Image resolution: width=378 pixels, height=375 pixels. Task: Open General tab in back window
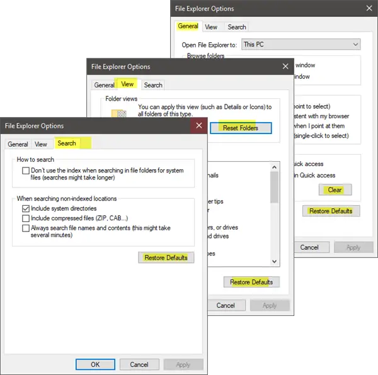188,26
